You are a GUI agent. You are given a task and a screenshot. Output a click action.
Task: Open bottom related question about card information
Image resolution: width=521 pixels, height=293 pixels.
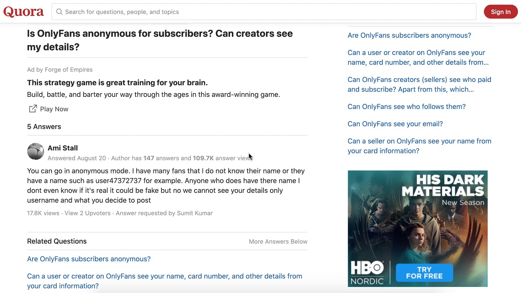coord(164,281)
